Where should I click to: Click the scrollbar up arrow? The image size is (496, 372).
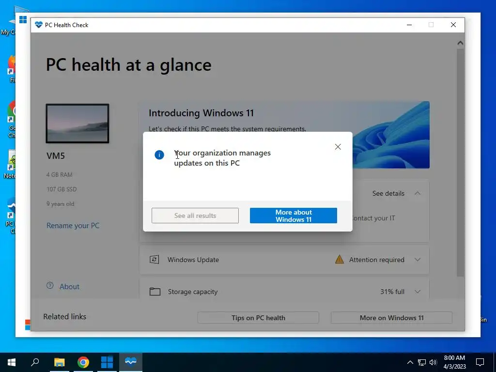click(460, 43)
